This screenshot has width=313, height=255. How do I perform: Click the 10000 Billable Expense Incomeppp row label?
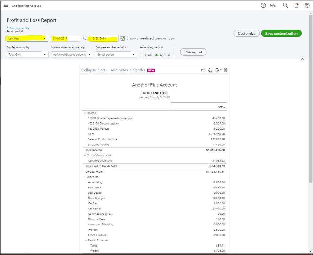click(x=110, y=118)
